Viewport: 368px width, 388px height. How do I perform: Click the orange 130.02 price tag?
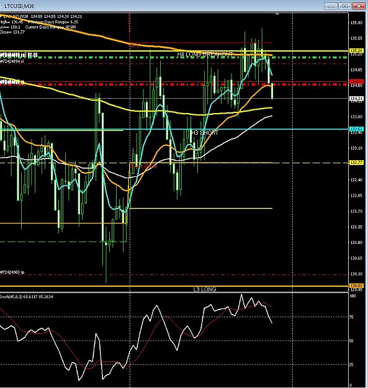tap(356, 286)
